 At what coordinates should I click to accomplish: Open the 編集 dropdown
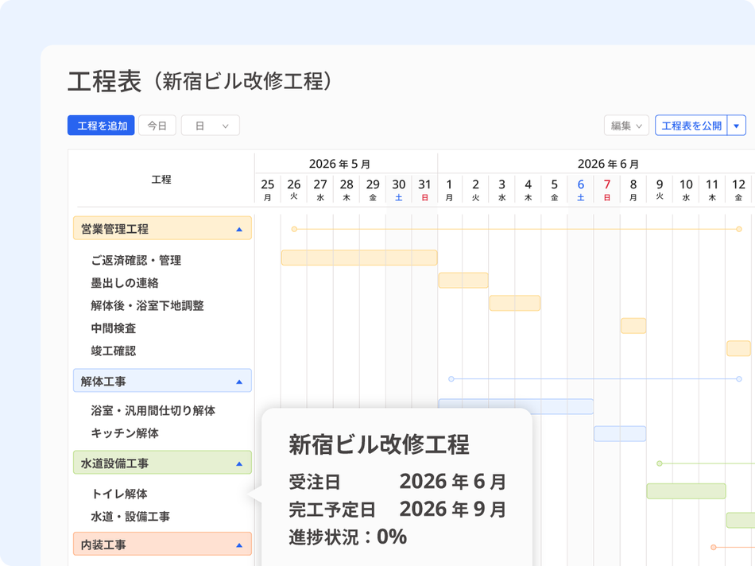[626, 126]
